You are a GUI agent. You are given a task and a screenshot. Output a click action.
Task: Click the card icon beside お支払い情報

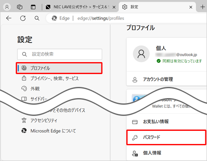click(135, 122)
